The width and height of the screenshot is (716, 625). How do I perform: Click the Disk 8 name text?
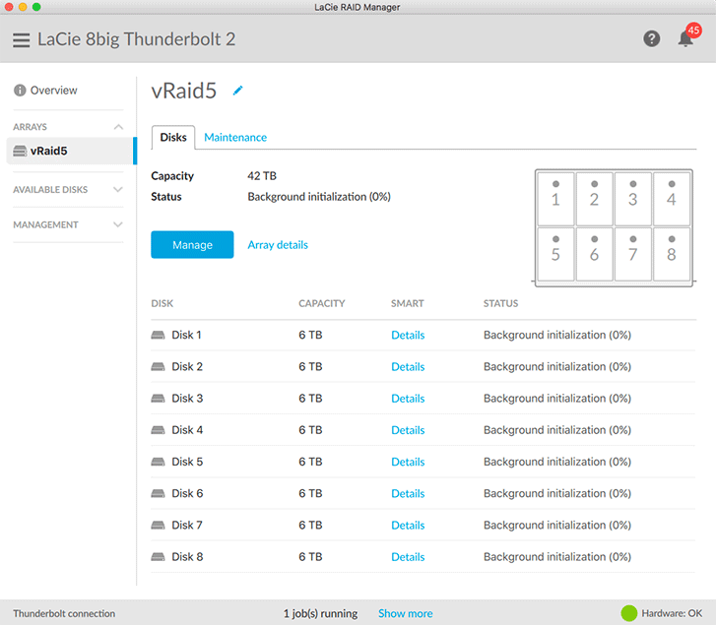pyautogui.click(x=187, y=556)
